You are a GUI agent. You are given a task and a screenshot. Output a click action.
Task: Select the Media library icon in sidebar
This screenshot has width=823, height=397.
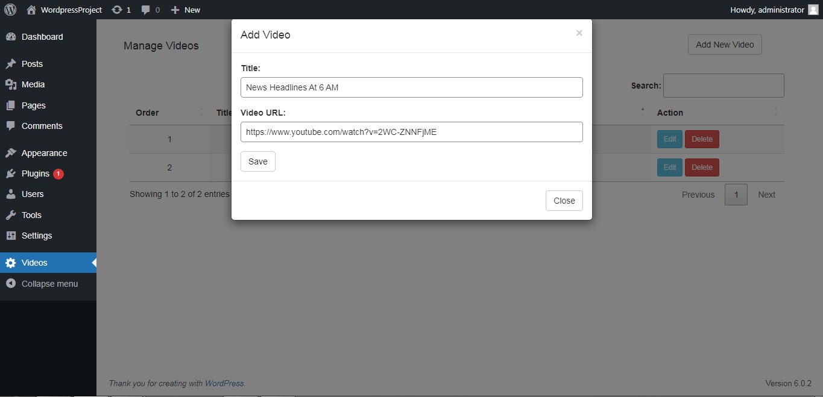coord(11,84)
